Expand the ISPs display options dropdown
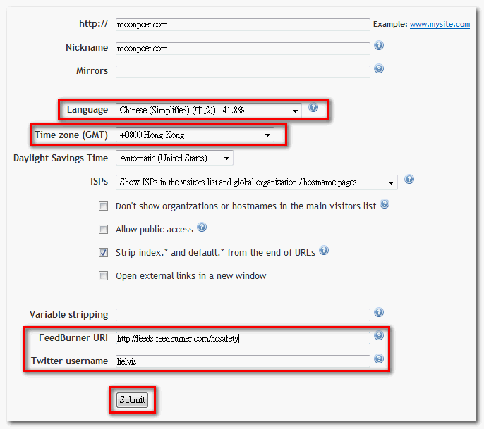 [256, 182]
